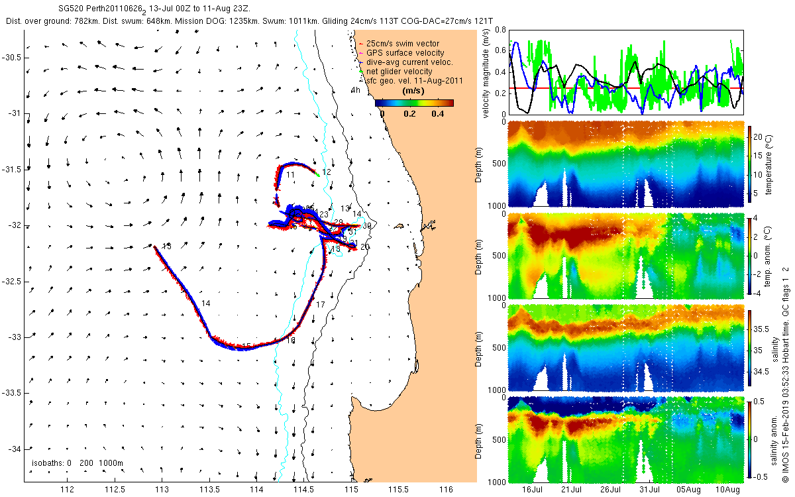This screenshot has height=497, width=795.
Task: Click the '34.5' tick on salinity colorbar
Action: click(761, 372)
